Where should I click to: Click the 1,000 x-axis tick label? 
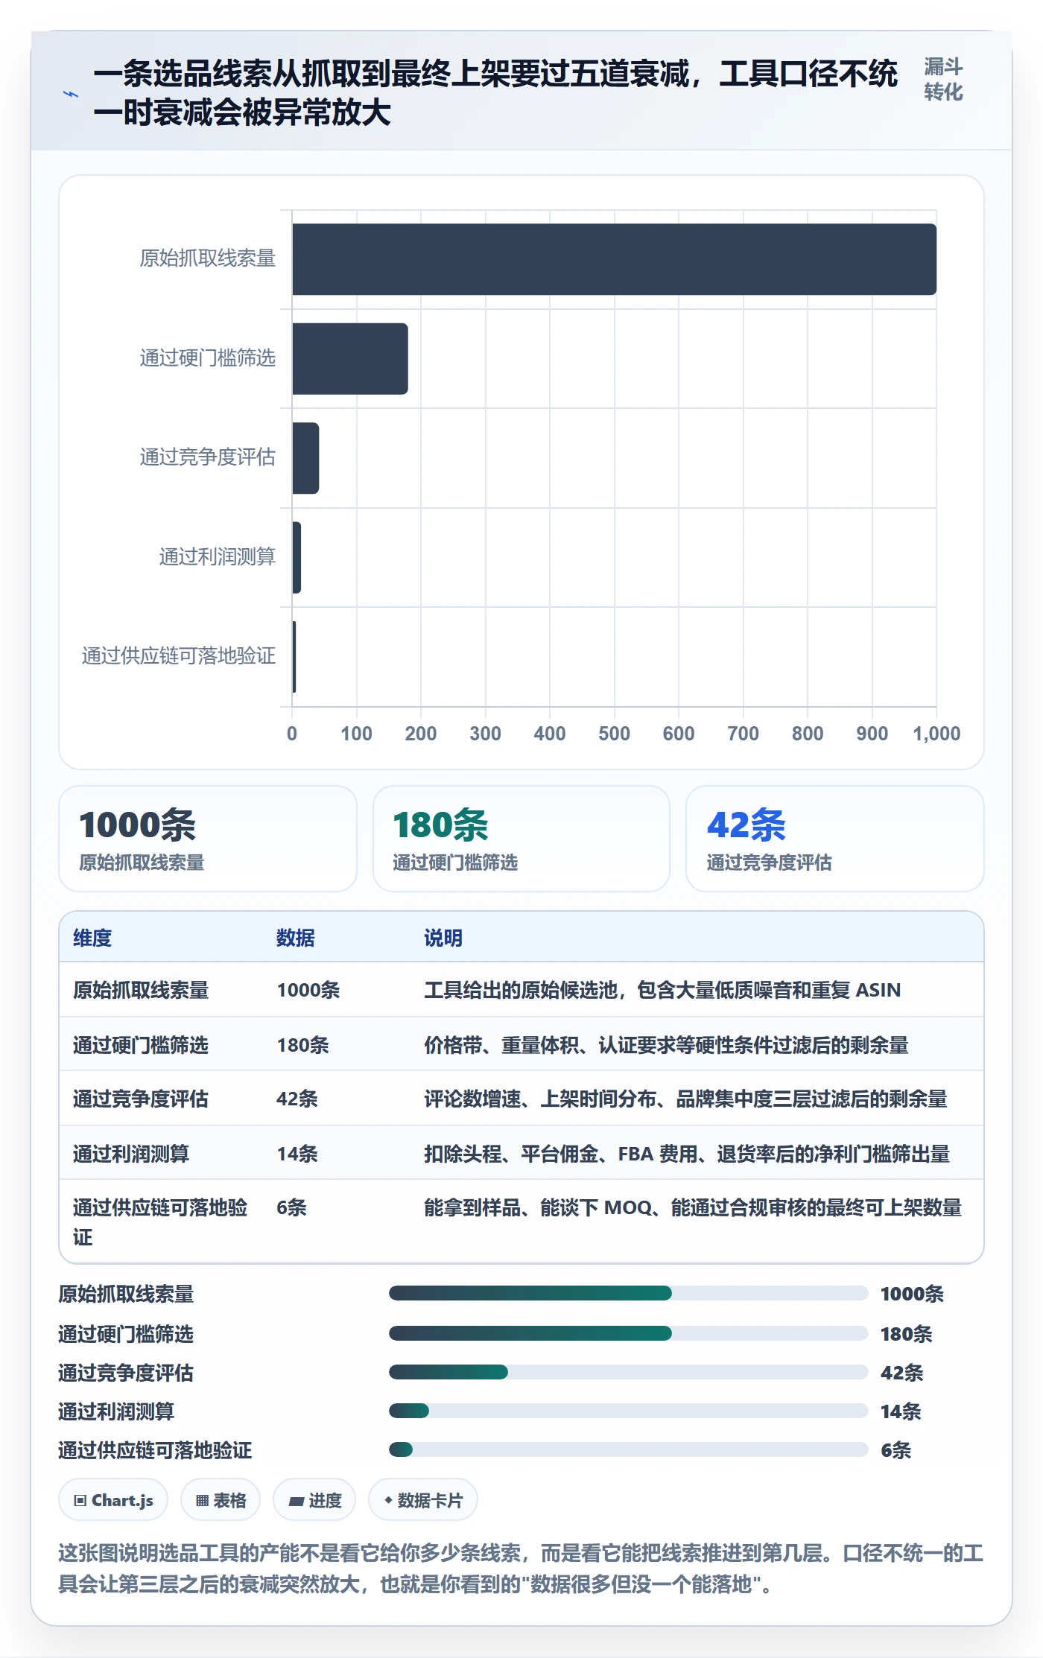936,734
